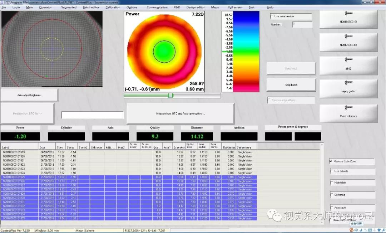Open batch N201808C0101 caliper button
Screen dimensions: 386x233
pyautogui.click(x=348, y=19)
